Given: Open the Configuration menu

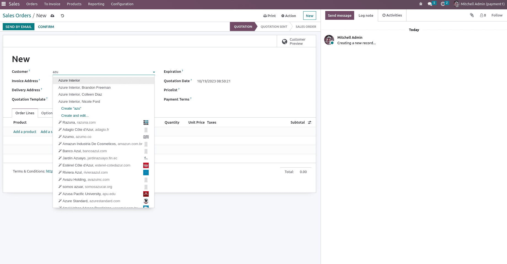Looking at the screenshot, I should click(122, 4).
